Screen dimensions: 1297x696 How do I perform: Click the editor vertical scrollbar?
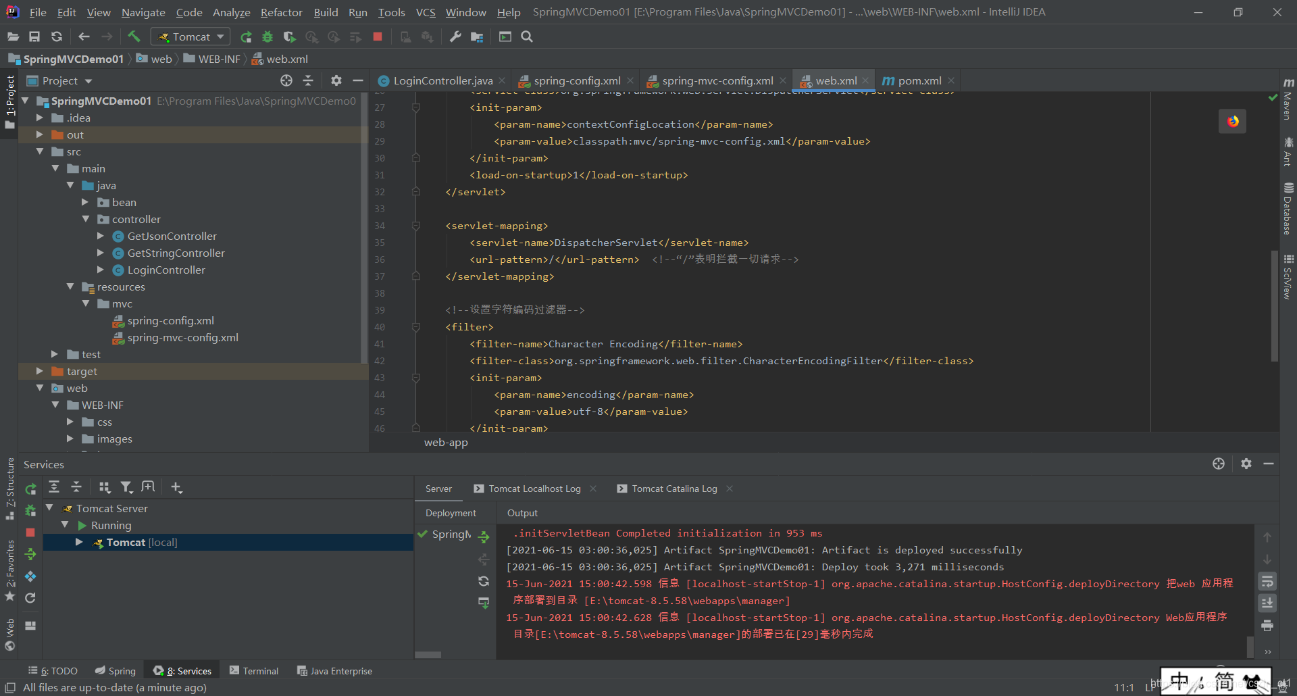coord(1275,306)
